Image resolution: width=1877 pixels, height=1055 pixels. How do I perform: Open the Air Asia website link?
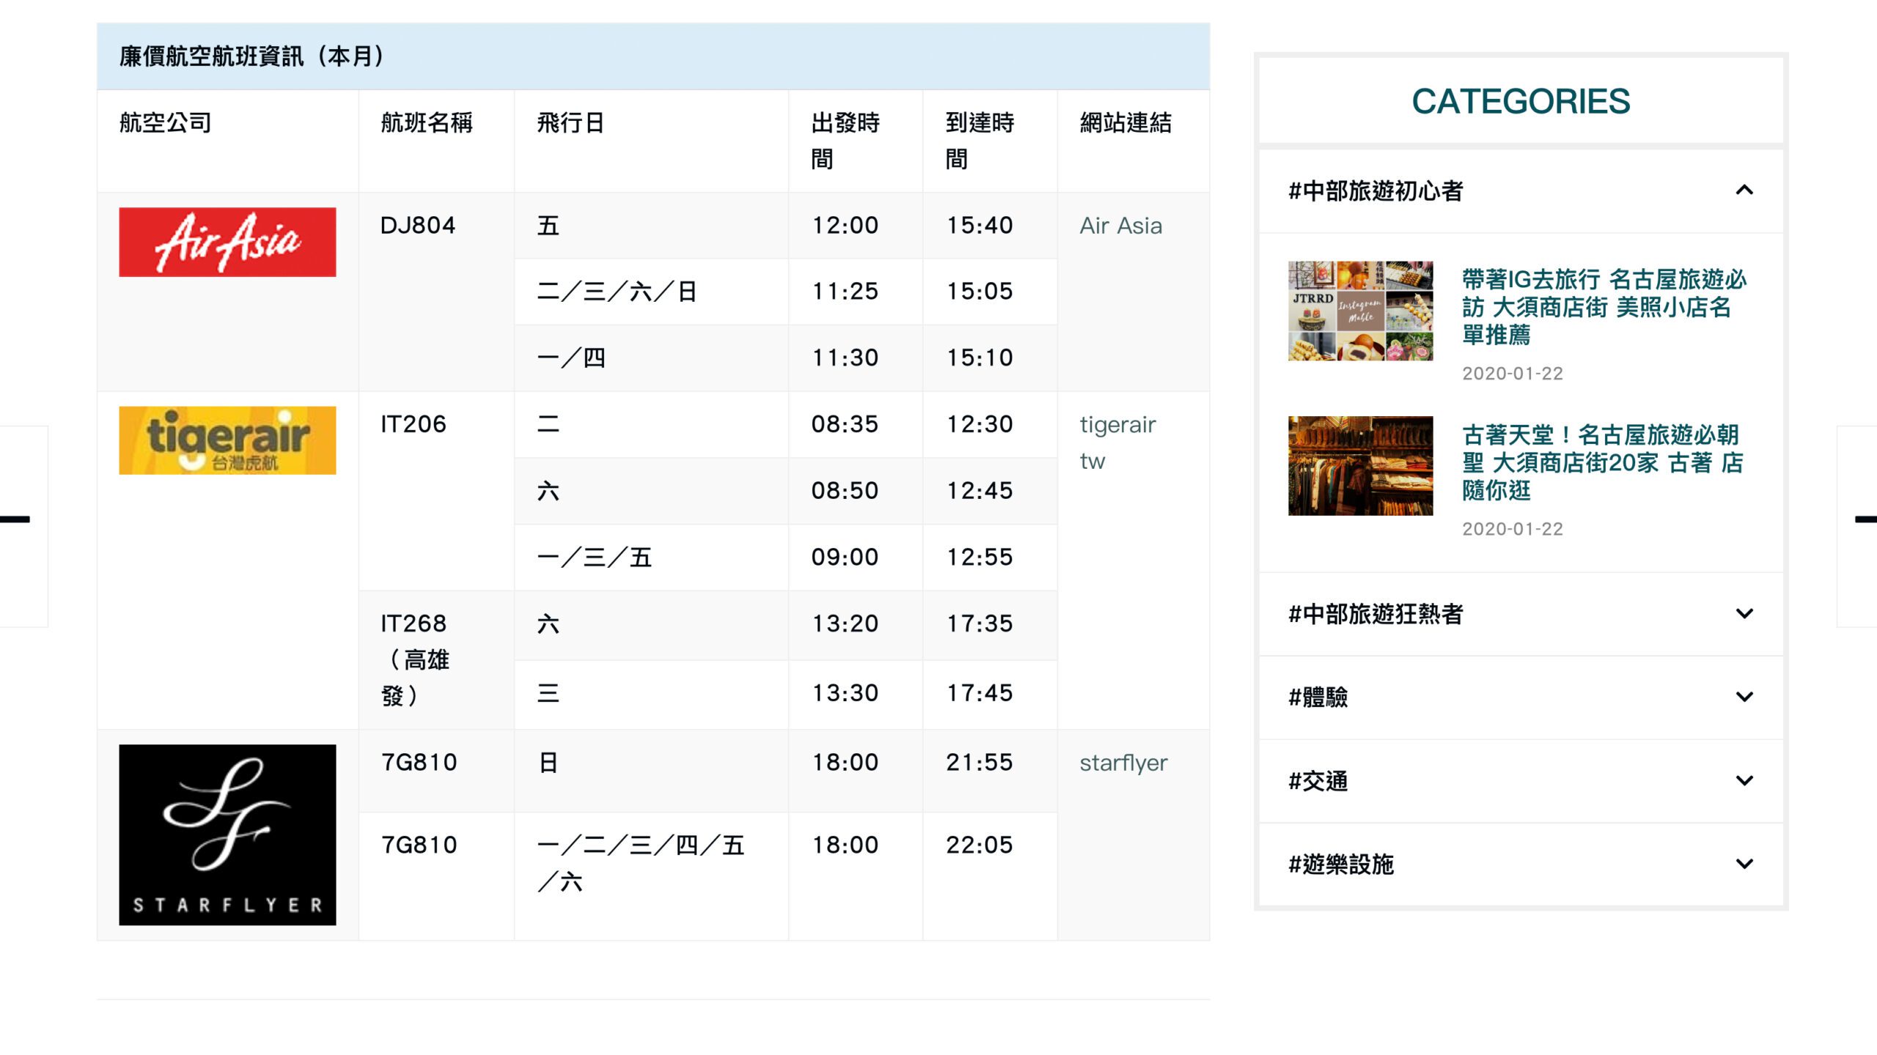click(x=1120, y=226)
